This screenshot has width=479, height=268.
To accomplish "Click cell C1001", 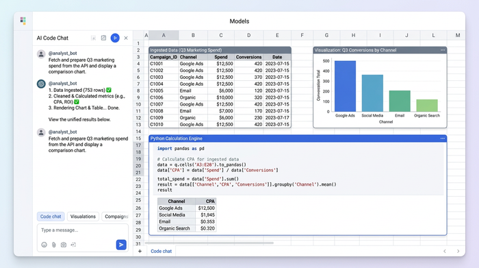I will pos(164,64).
